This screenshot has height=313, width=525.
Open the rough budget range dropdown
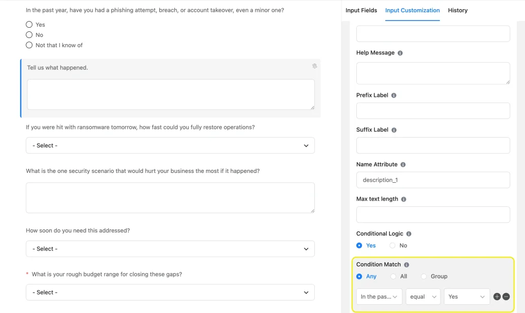click(170, 292)
